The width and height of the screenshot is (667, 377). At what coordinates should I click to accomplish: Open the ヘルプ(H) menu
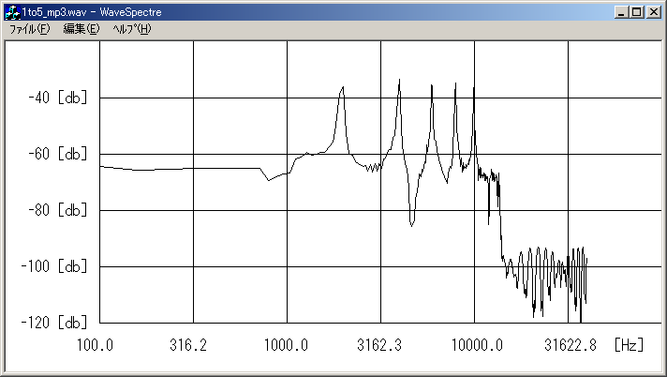click(132, 29)
